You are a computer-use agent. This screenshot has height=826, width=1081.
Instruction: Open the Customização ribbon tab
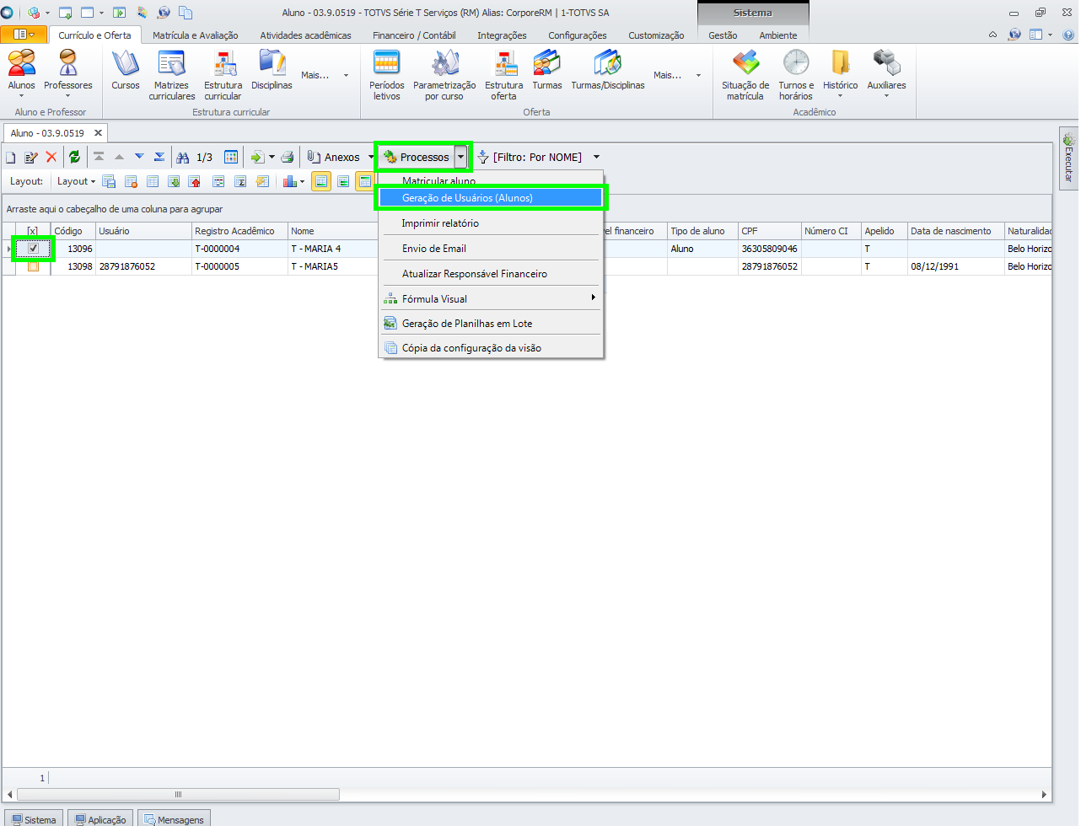click(x=656, y=35)
